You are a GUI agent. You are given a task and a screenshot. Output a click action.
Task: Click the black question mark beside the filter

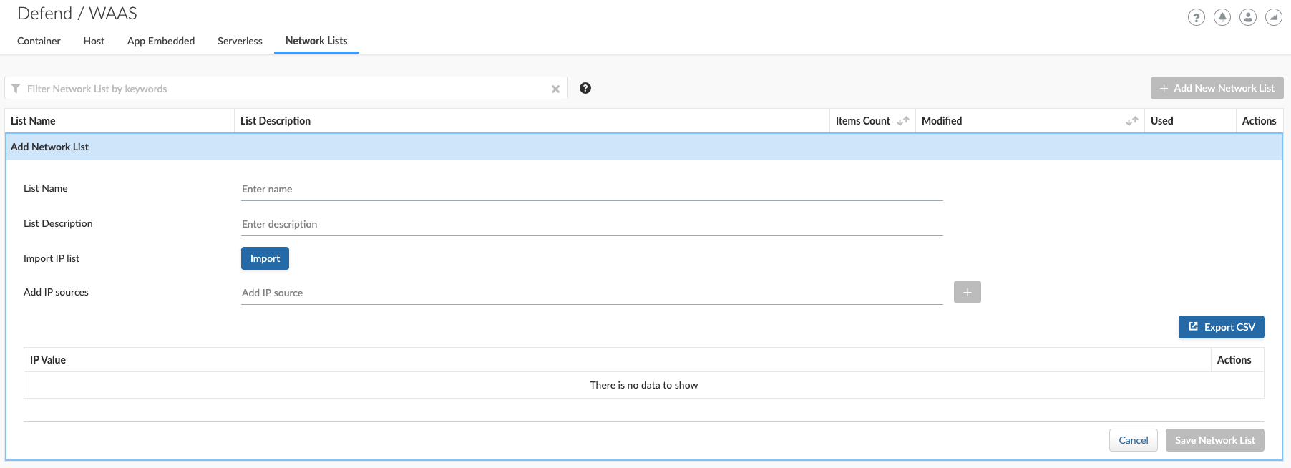pyautogui.click(x=585, y=88)
